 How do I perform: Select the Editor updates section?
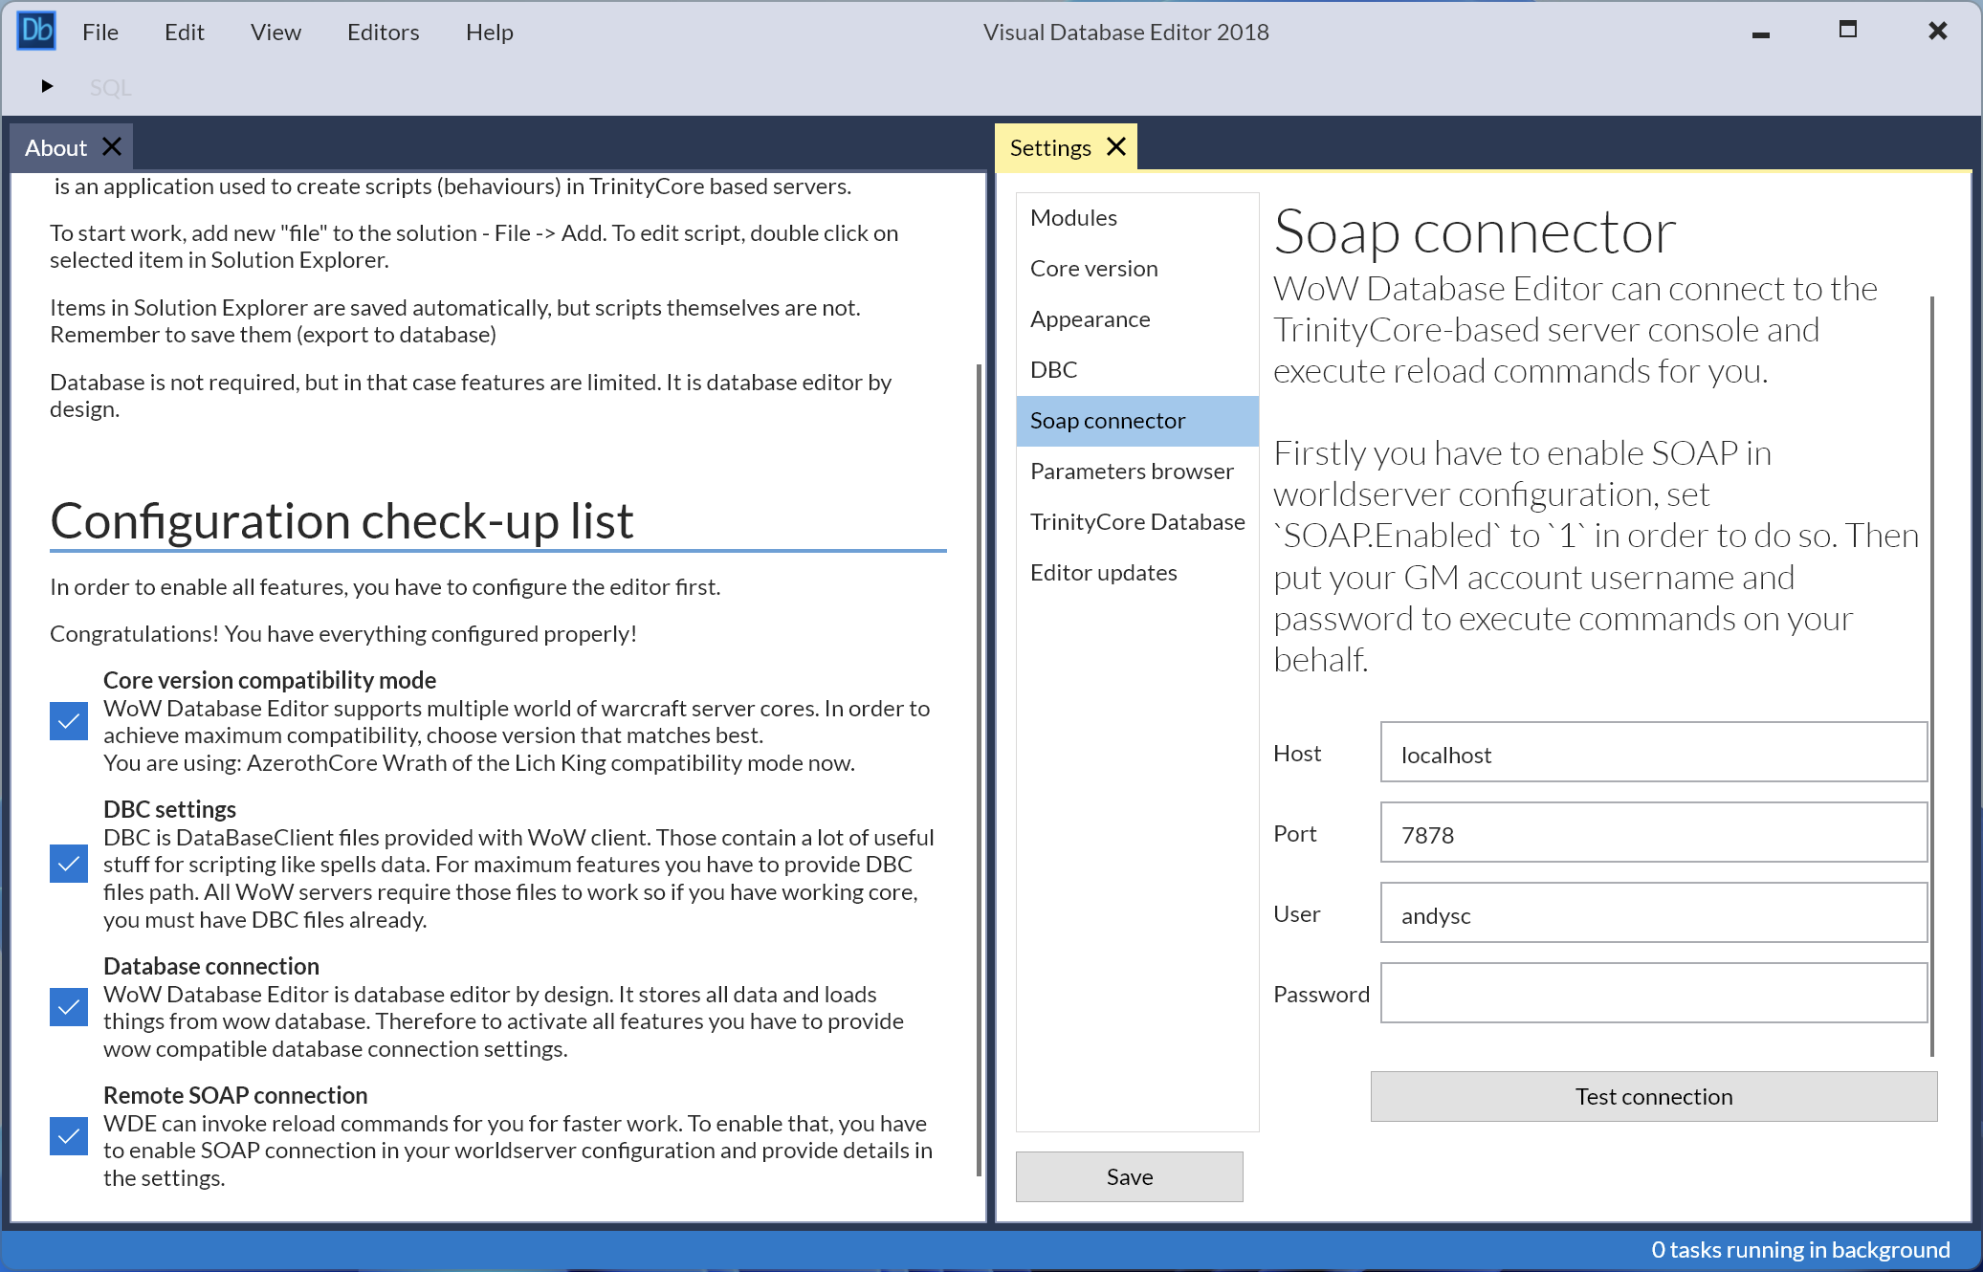point(1103,572)
